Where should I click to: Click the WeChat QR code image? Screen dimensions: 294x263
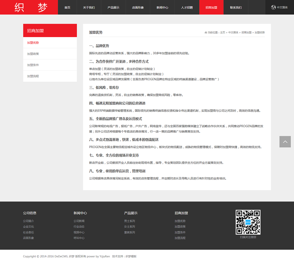[x=248, y=222]
